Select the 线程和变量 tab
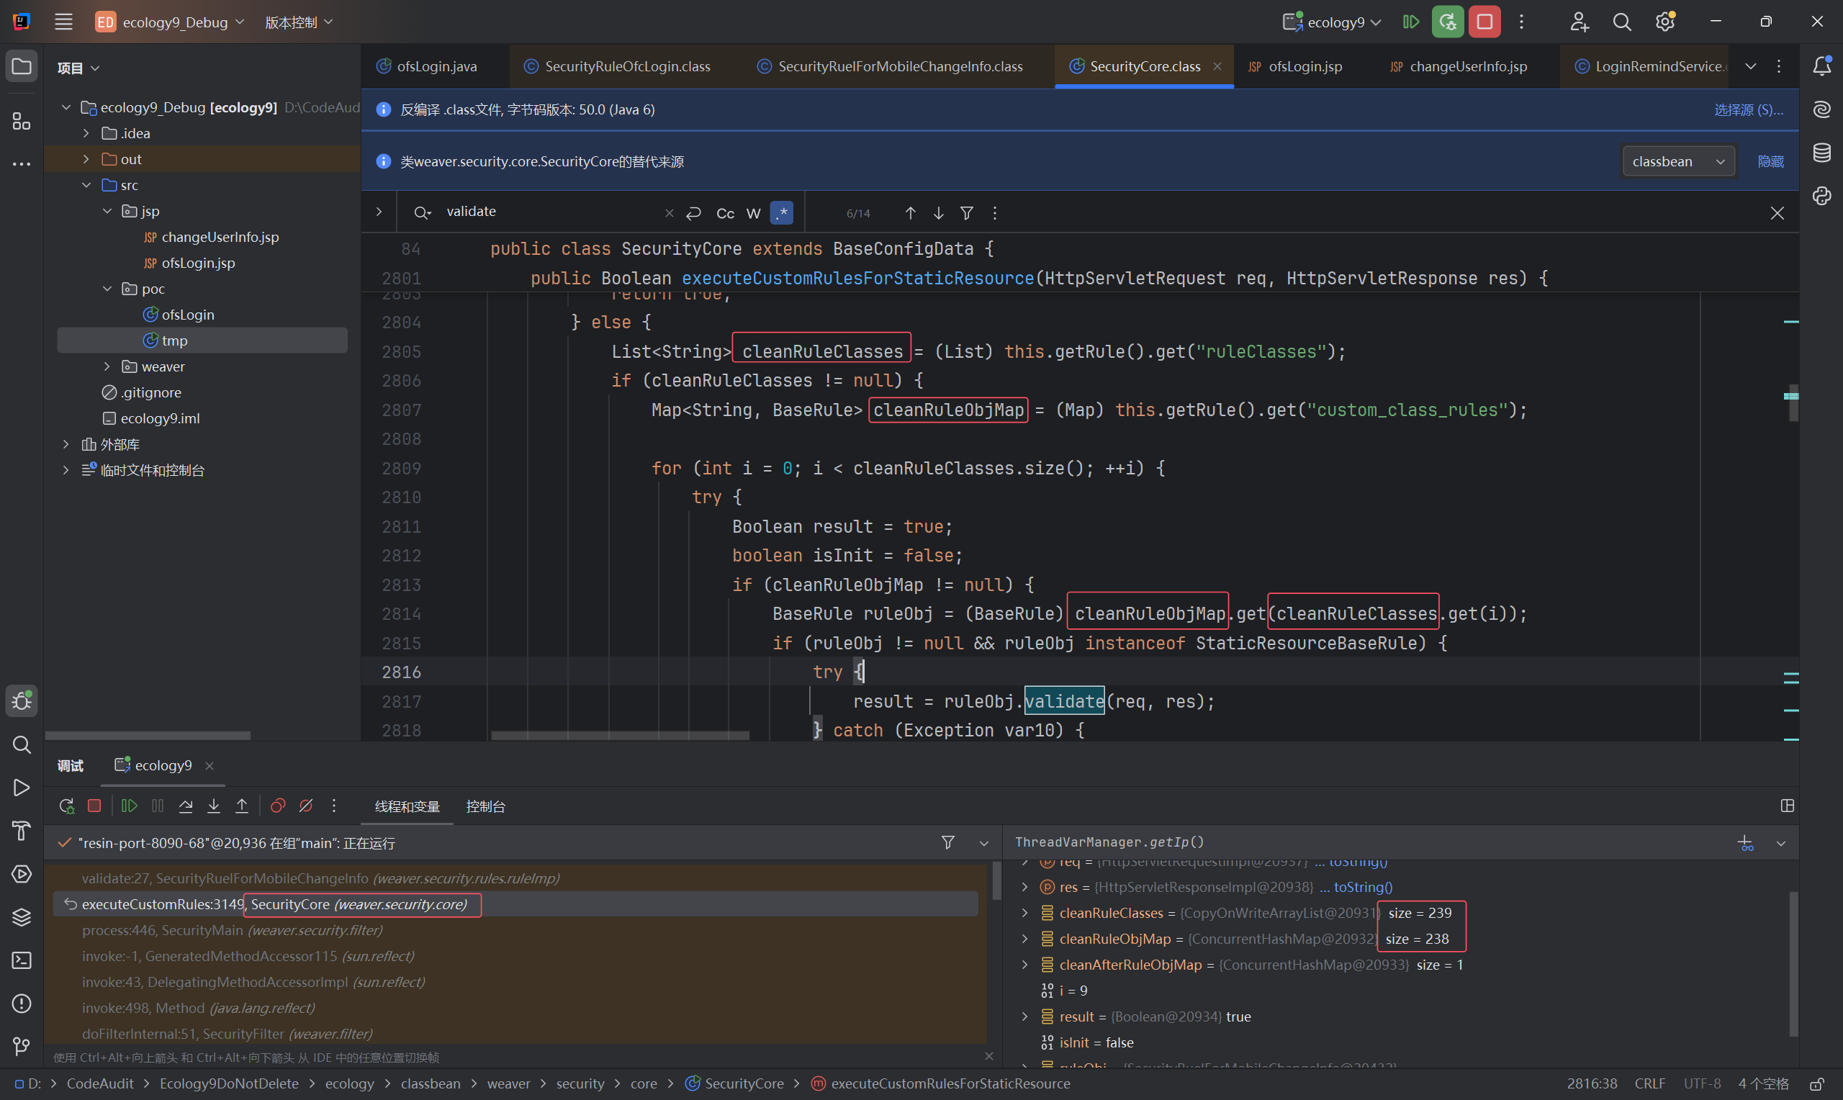The width and height of the screenshot is (1843, 1100). click(407, 806)
